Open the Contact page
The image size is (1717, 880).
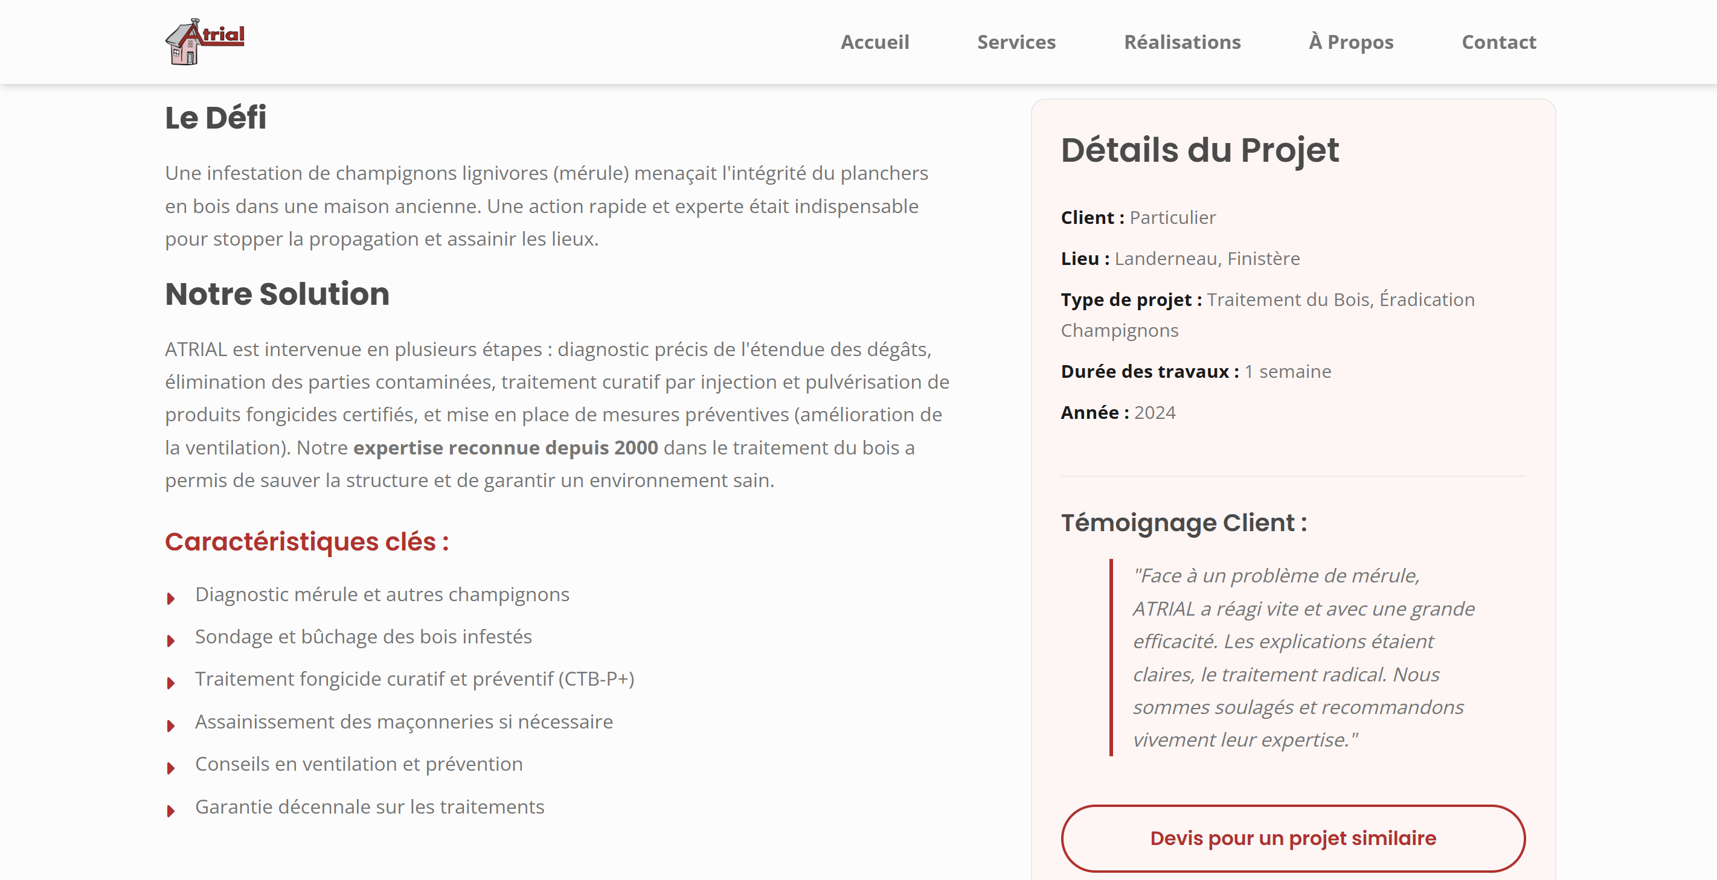click(x=1499, y=42)
